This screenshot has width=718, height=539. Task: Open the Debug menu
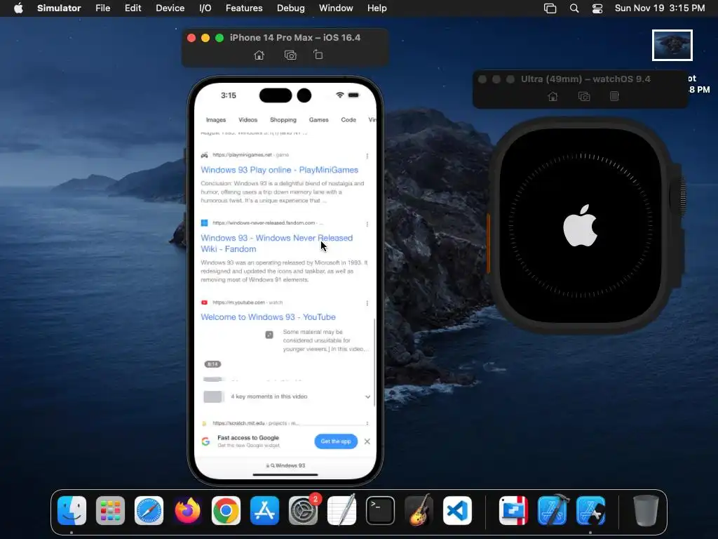point(291,8)
